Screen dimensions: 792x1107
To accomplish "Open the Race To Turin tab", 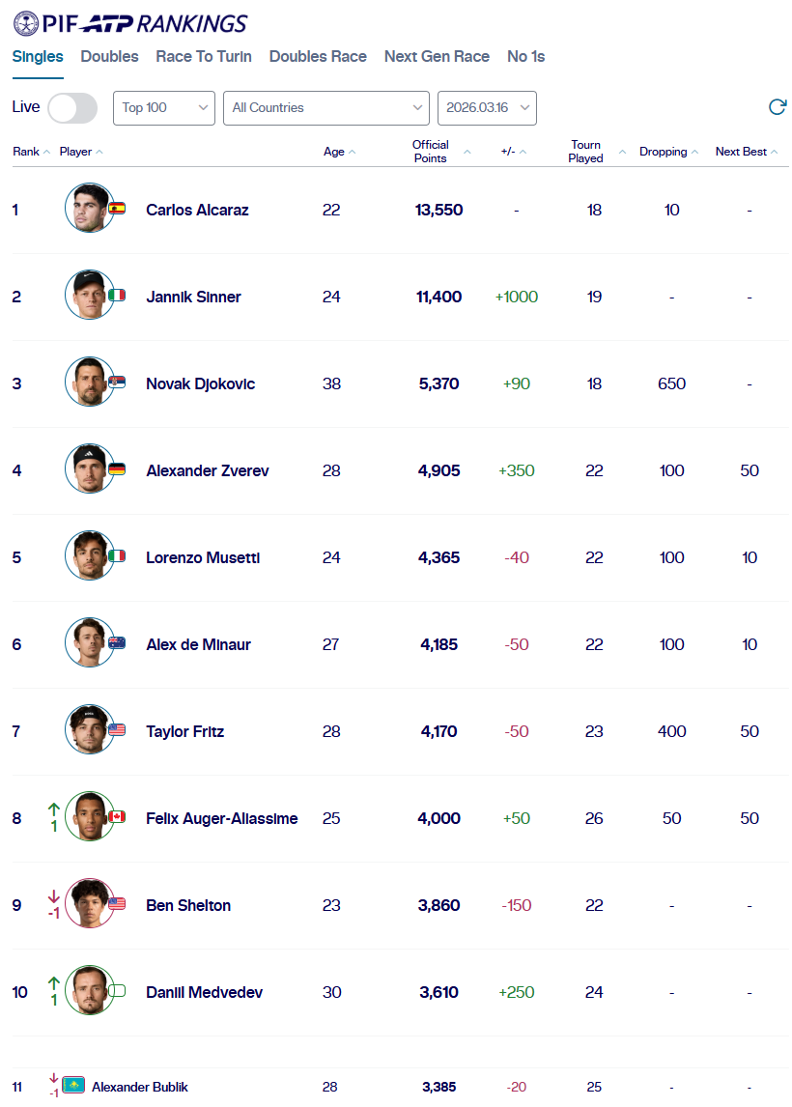I will coord(204,57).
